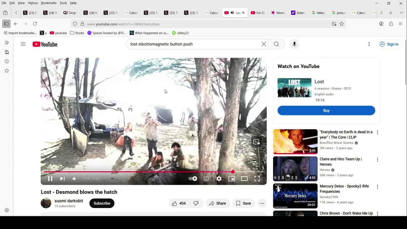407x229 pixels.
Task: Open Firefox View button
Action: pyautogui.click(x=5, y=13)
